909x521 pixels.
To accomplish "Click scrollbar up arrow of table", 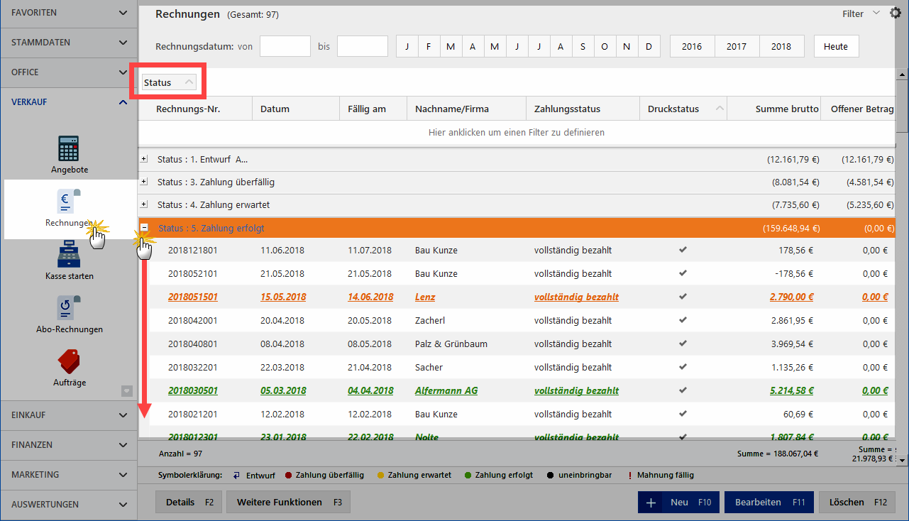I will 902,74.
